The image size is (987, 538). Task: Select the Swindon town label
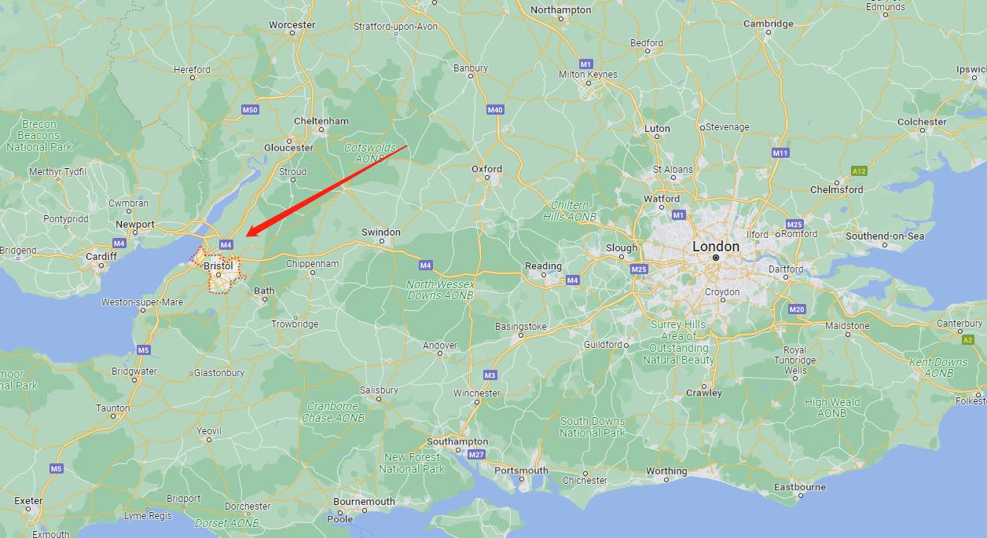(381, 232)
